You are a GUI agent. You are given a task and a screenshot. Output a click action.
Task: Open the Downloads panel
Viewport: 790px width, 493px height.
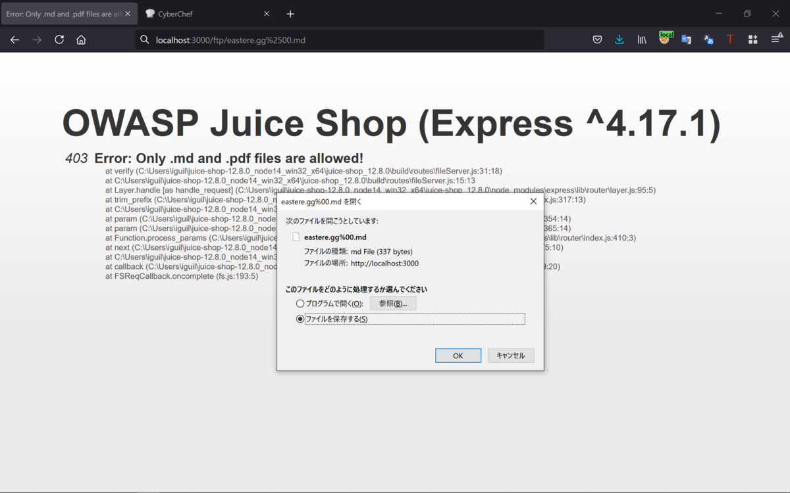click(619, 40)
